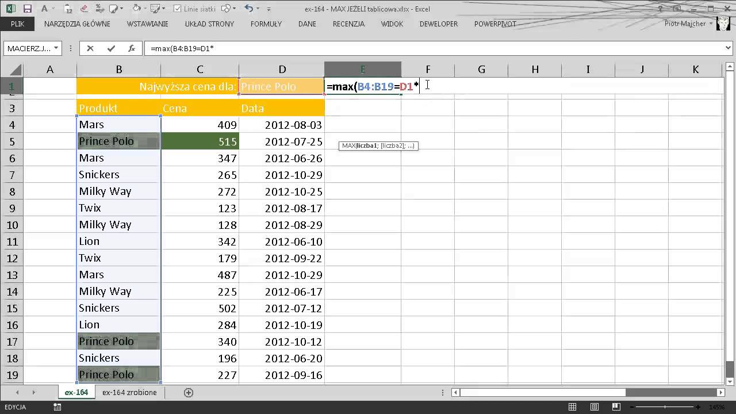Open the Piotr Majcher account dropdown

pos(711,24)
